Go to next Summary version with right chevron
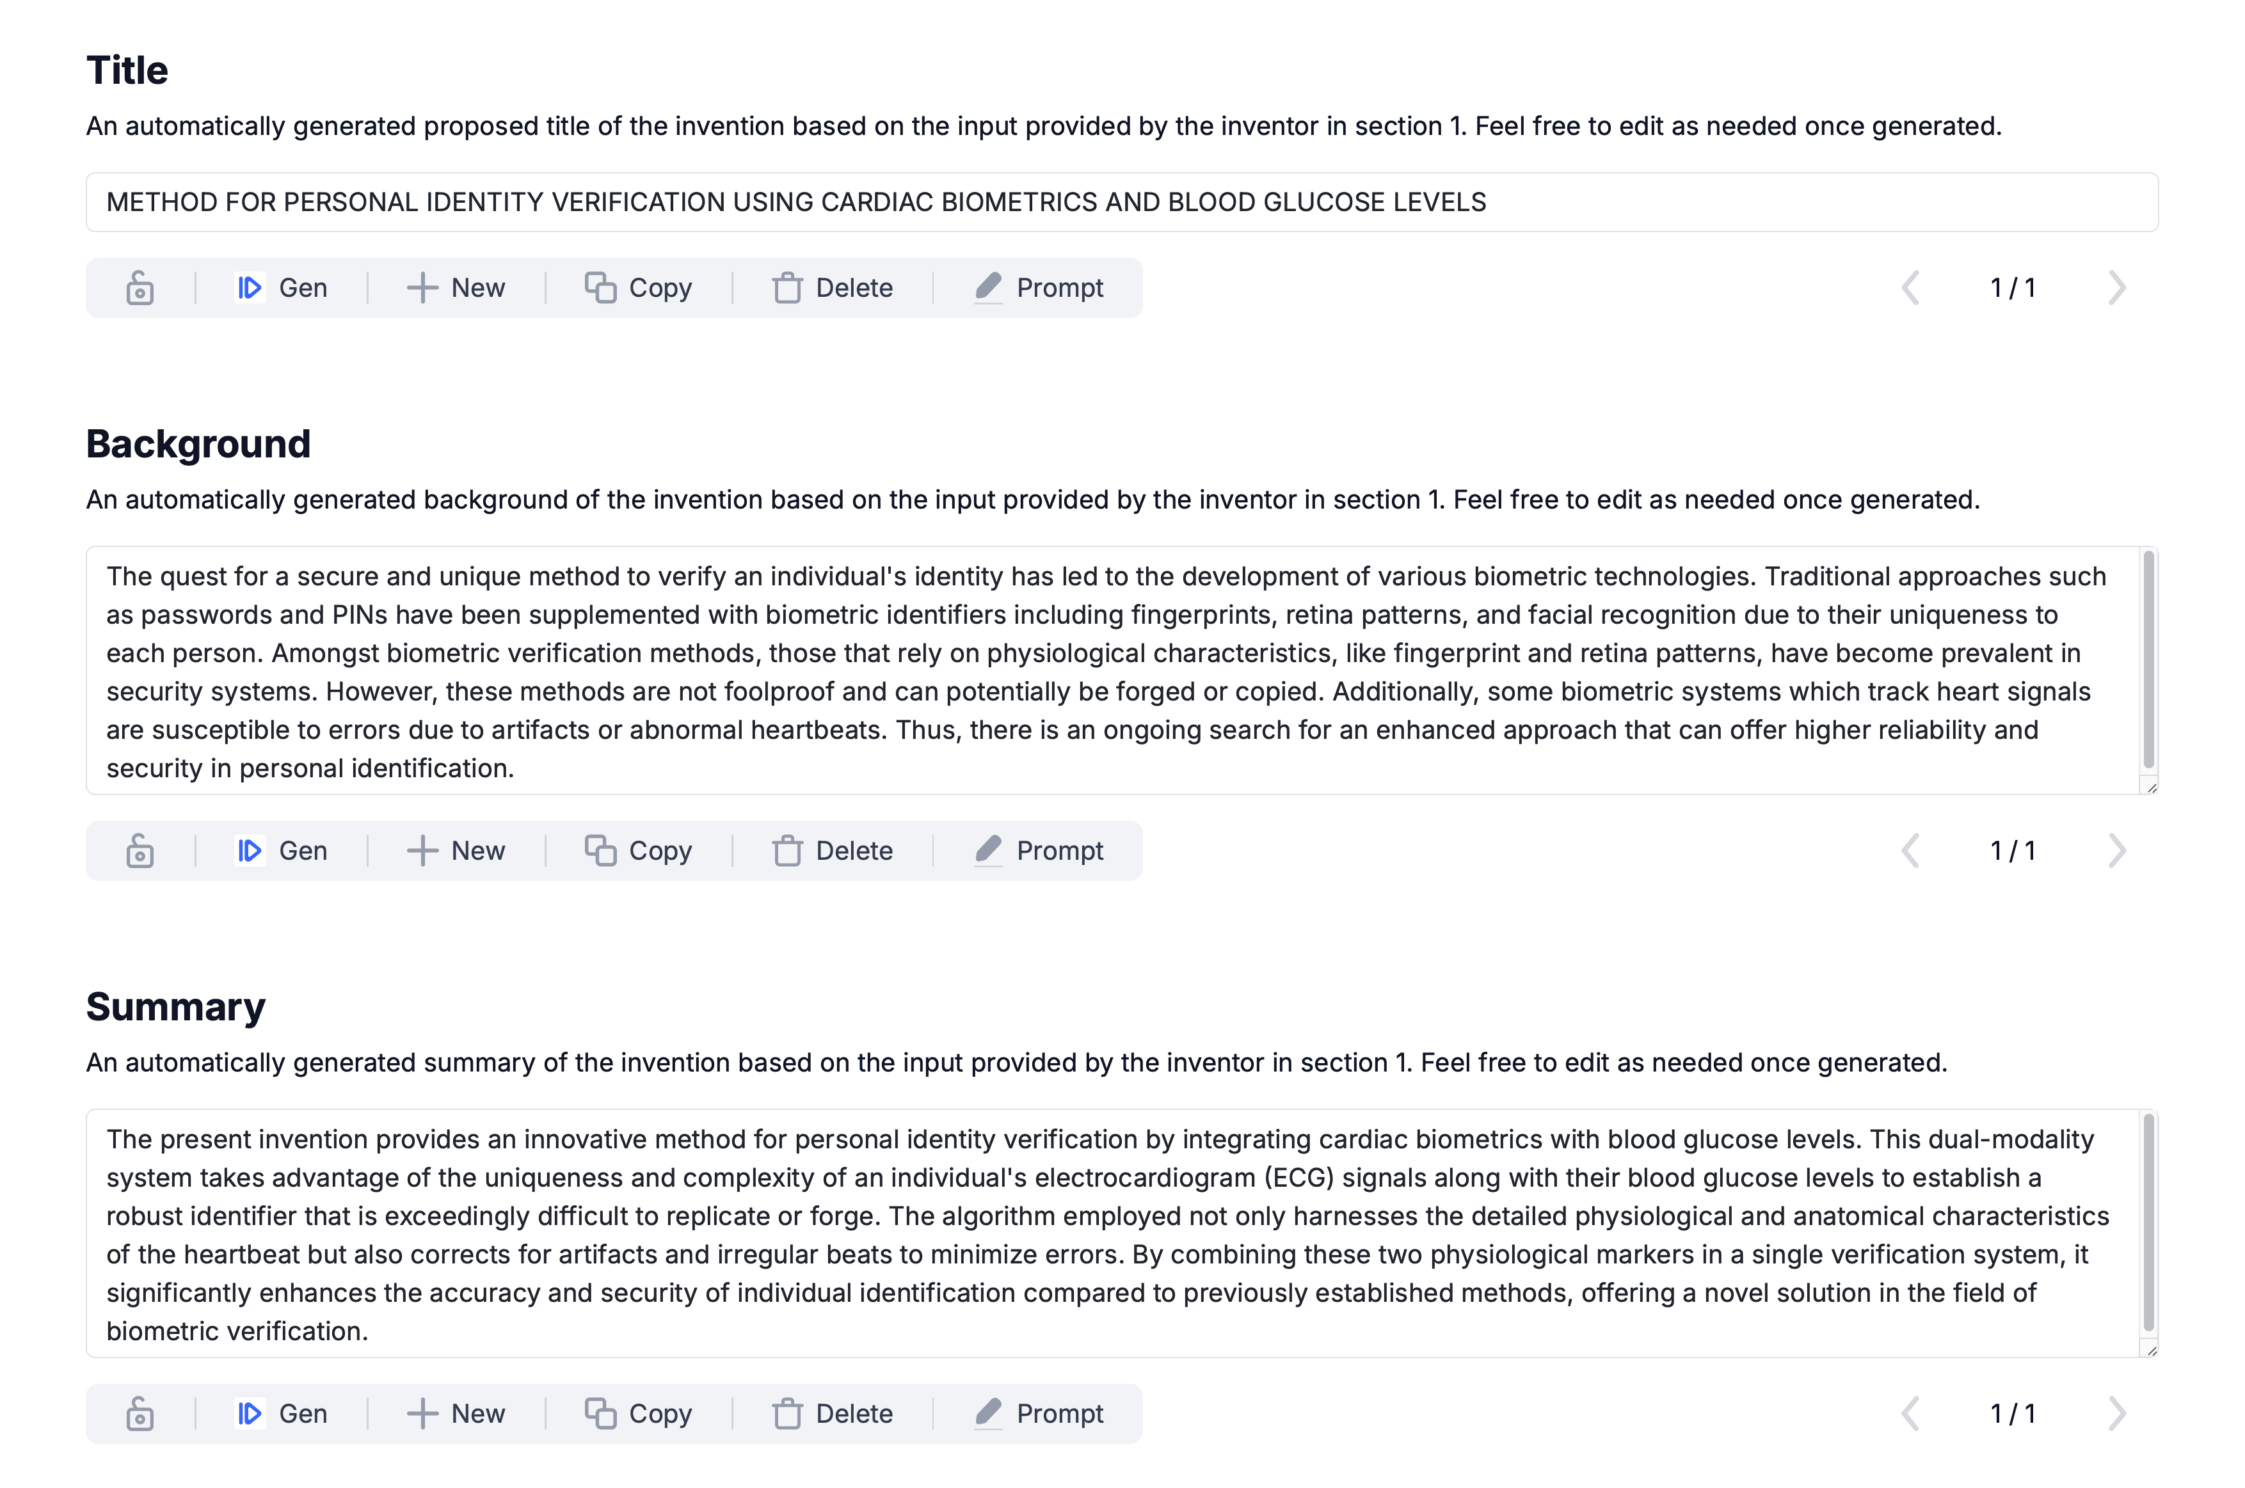Screen dimensions: 2245x1488 [x=2117, y=1413]
